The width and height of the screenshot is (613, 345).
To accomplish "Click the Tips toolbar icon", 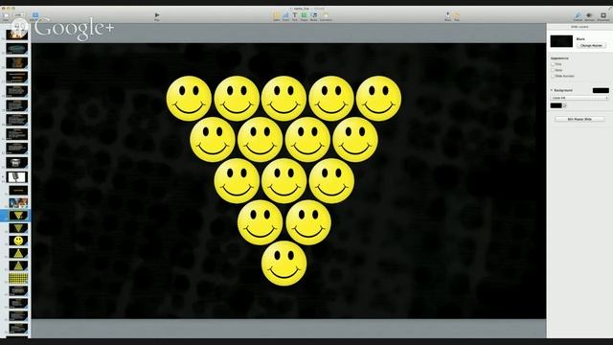I will point(457,16).
